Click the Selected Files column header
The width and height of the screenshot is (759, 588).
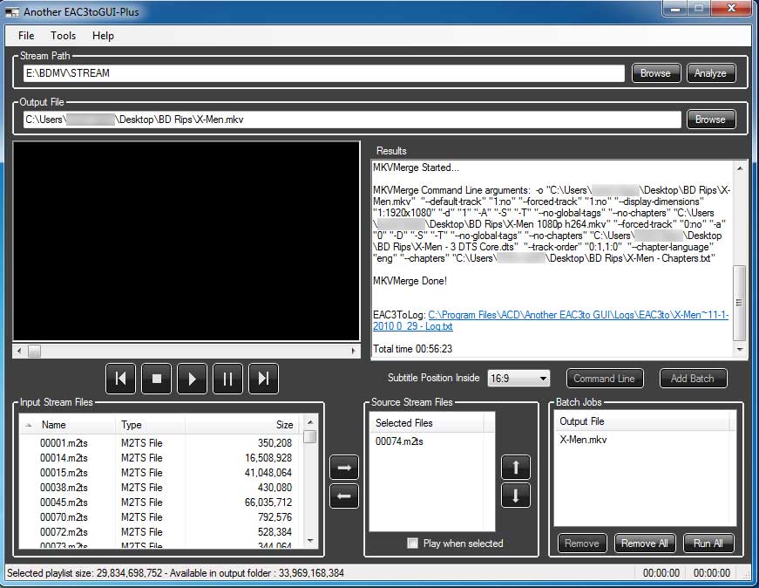(427, 423)
